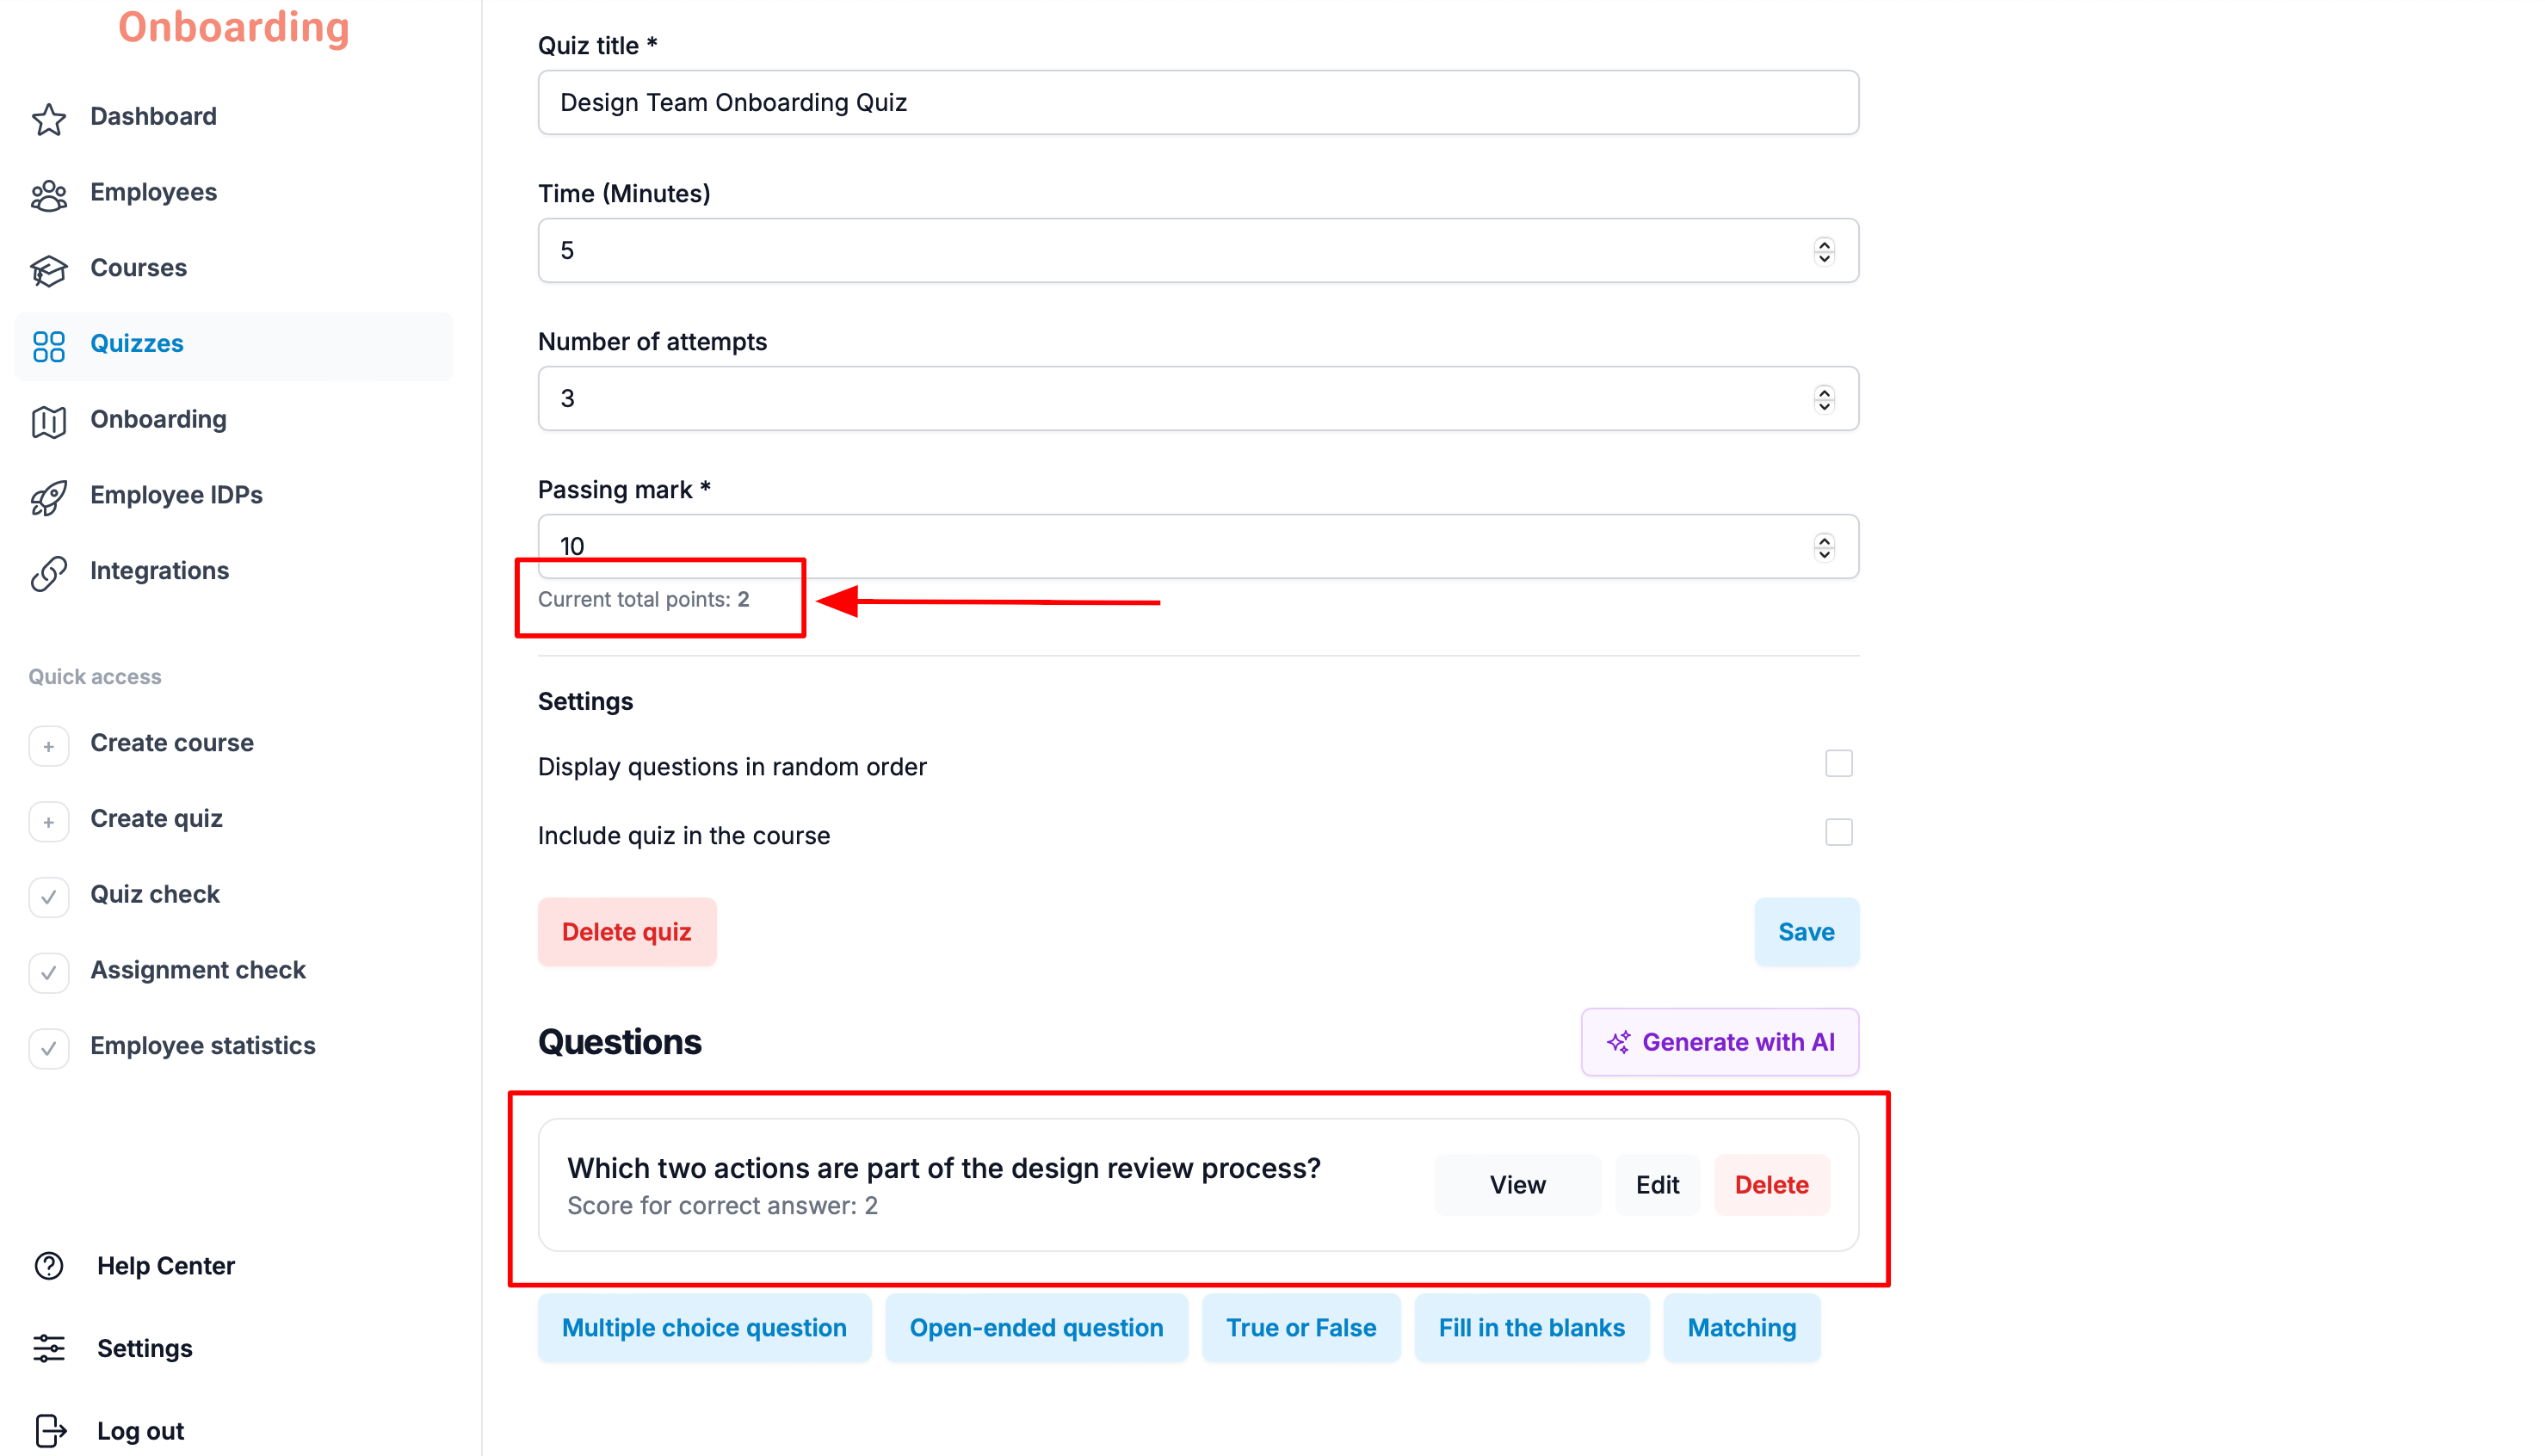Click the Settings sliders icon in the sidebar
2545x1456 pixels.
point(48,1347)
